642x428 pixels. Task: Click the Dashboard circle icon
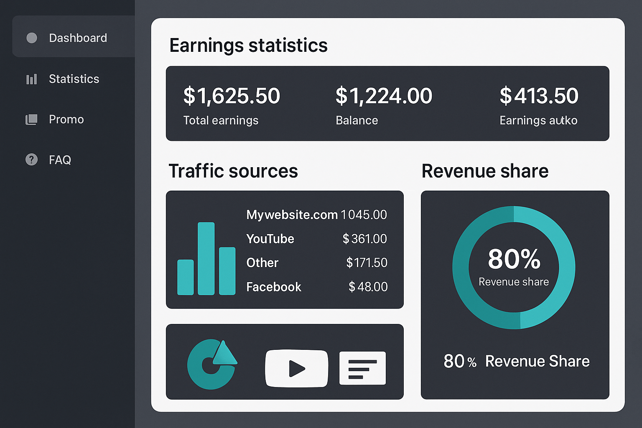click(x=32, y=38)
